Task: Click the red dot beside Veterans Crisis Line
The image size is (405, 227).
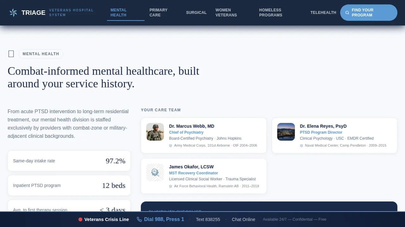Action: point(80,219)
